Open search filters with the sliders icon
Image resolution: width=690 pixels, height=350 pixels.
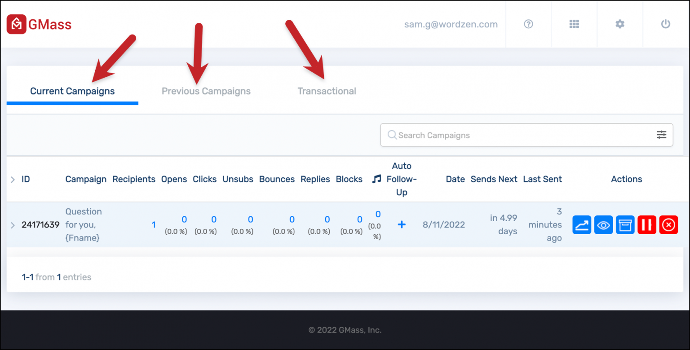coord(661,135)
